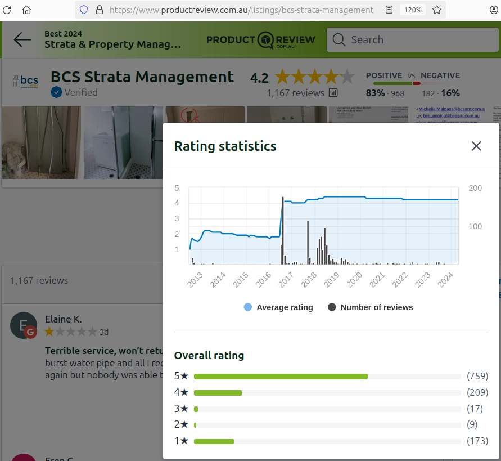Click the 4.2 star rating display
This screenshot has width=501, height=461.
point(303,77)
